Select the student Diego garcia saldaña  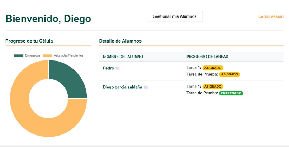tap(122, 87)
